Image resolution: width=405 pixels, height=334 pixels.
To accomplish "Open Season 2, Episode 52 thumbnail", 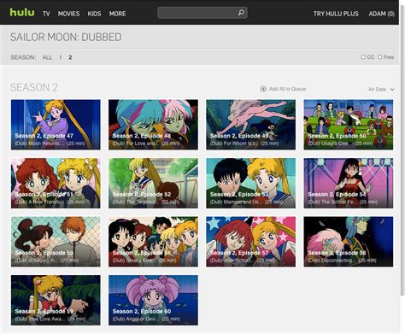I will [153, 183].
